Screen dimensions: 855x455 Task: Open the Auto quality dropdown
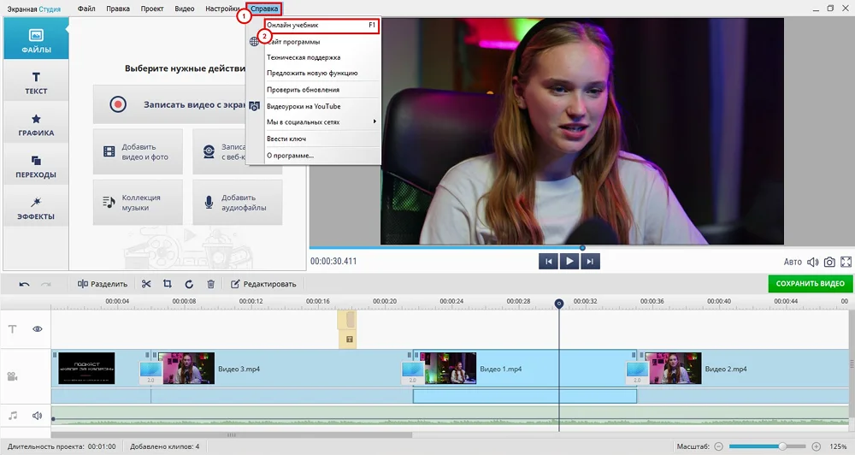[x=793, y=262]
